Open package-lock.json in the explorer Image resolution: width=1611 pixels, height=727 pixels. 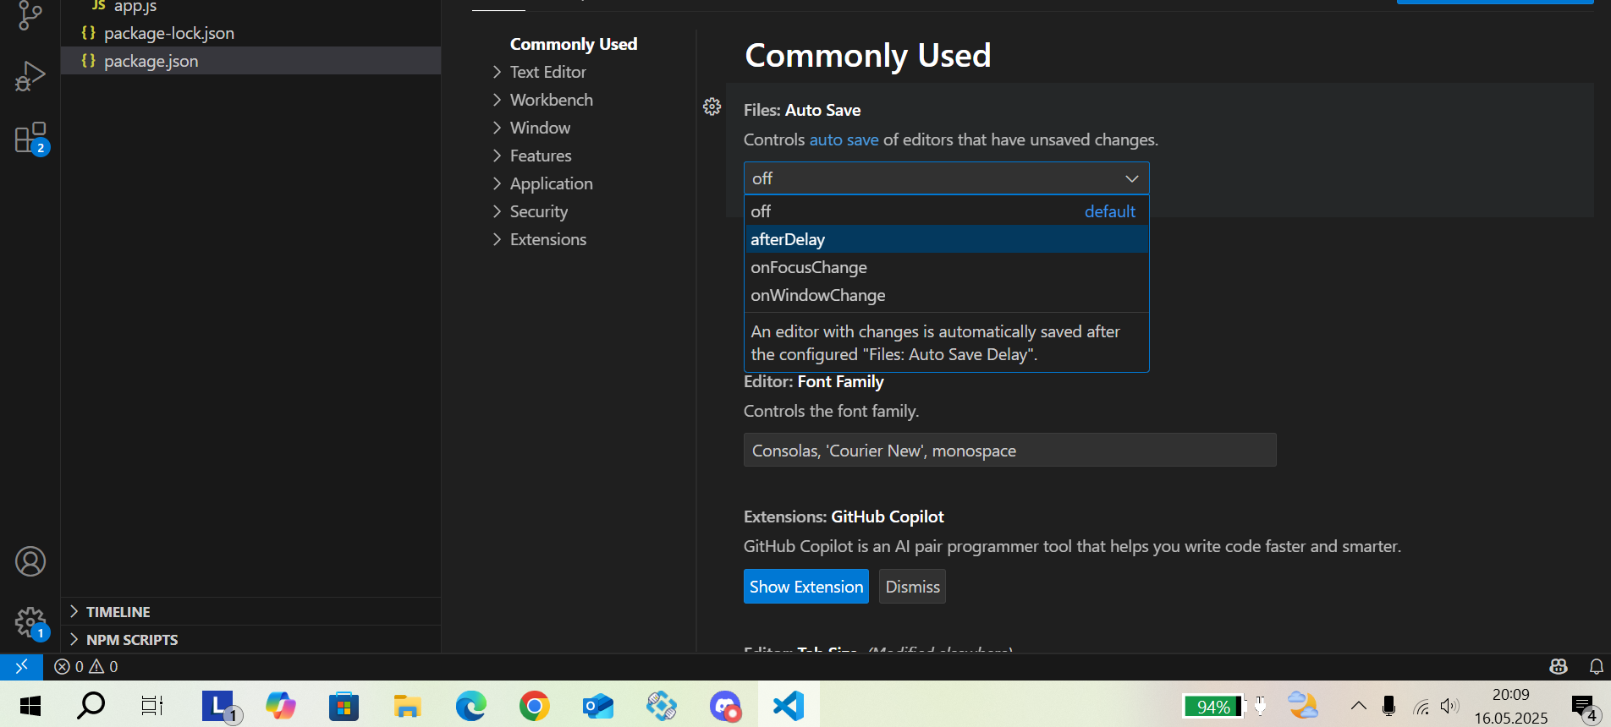point(250,33)
